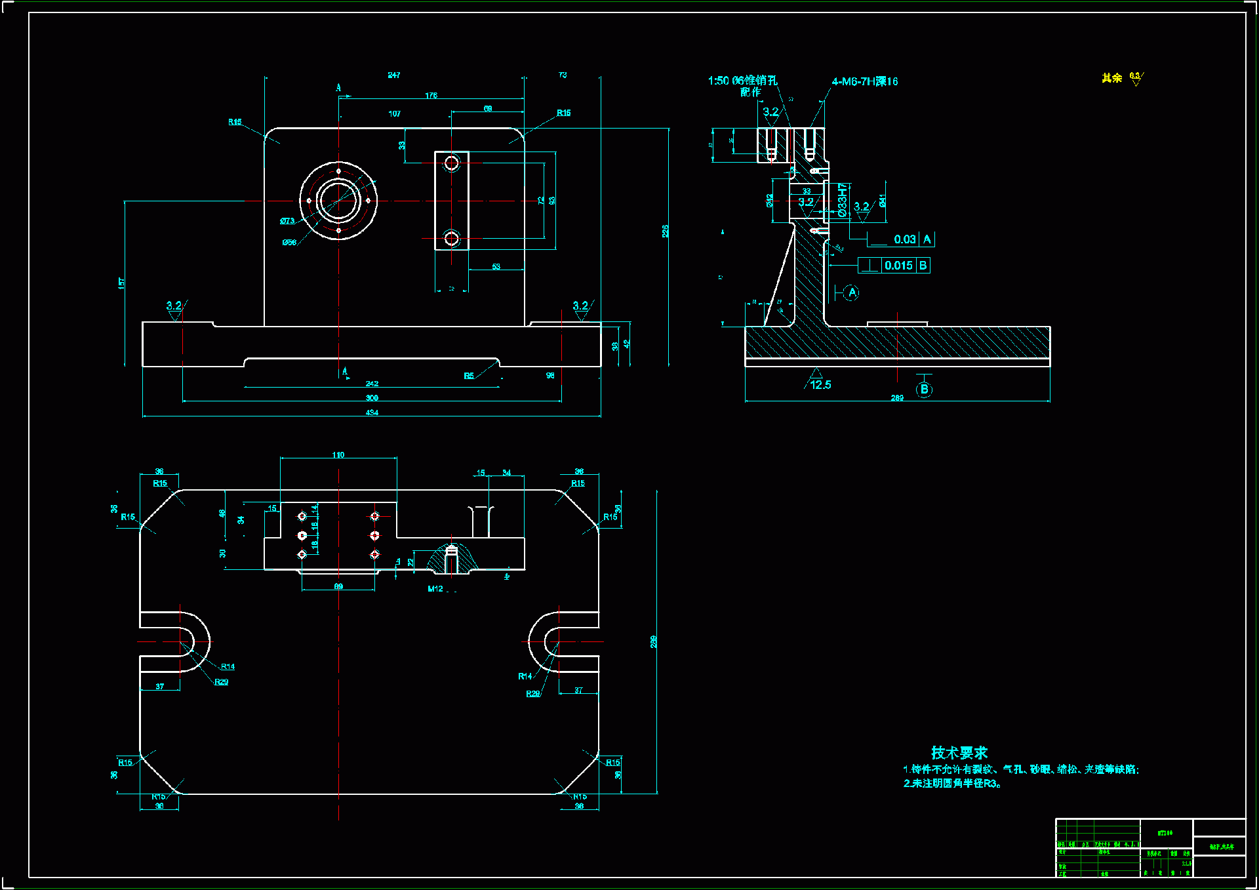Select the Ø73 diameter label
This screenshot has width=1259, height=890.
tap(287, 221)
